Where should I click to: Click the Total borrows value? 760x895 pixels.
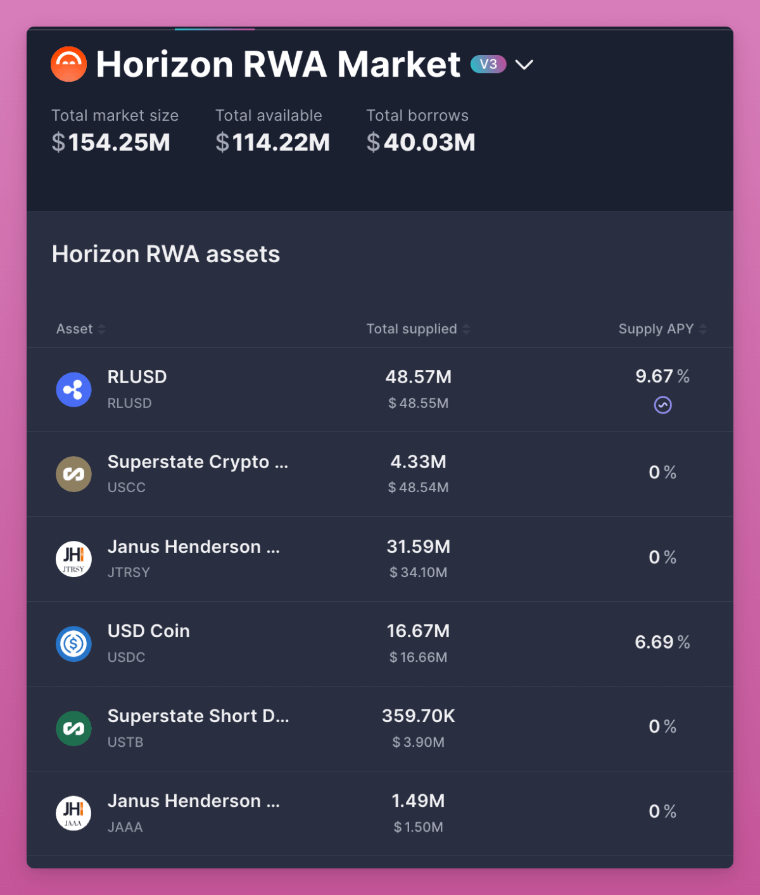(421, 142)
